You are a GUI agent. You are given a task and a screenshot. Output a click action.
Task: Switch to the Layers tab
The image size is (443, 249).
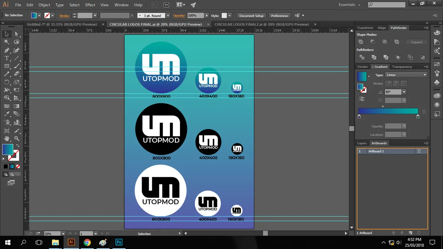(362, 143)
